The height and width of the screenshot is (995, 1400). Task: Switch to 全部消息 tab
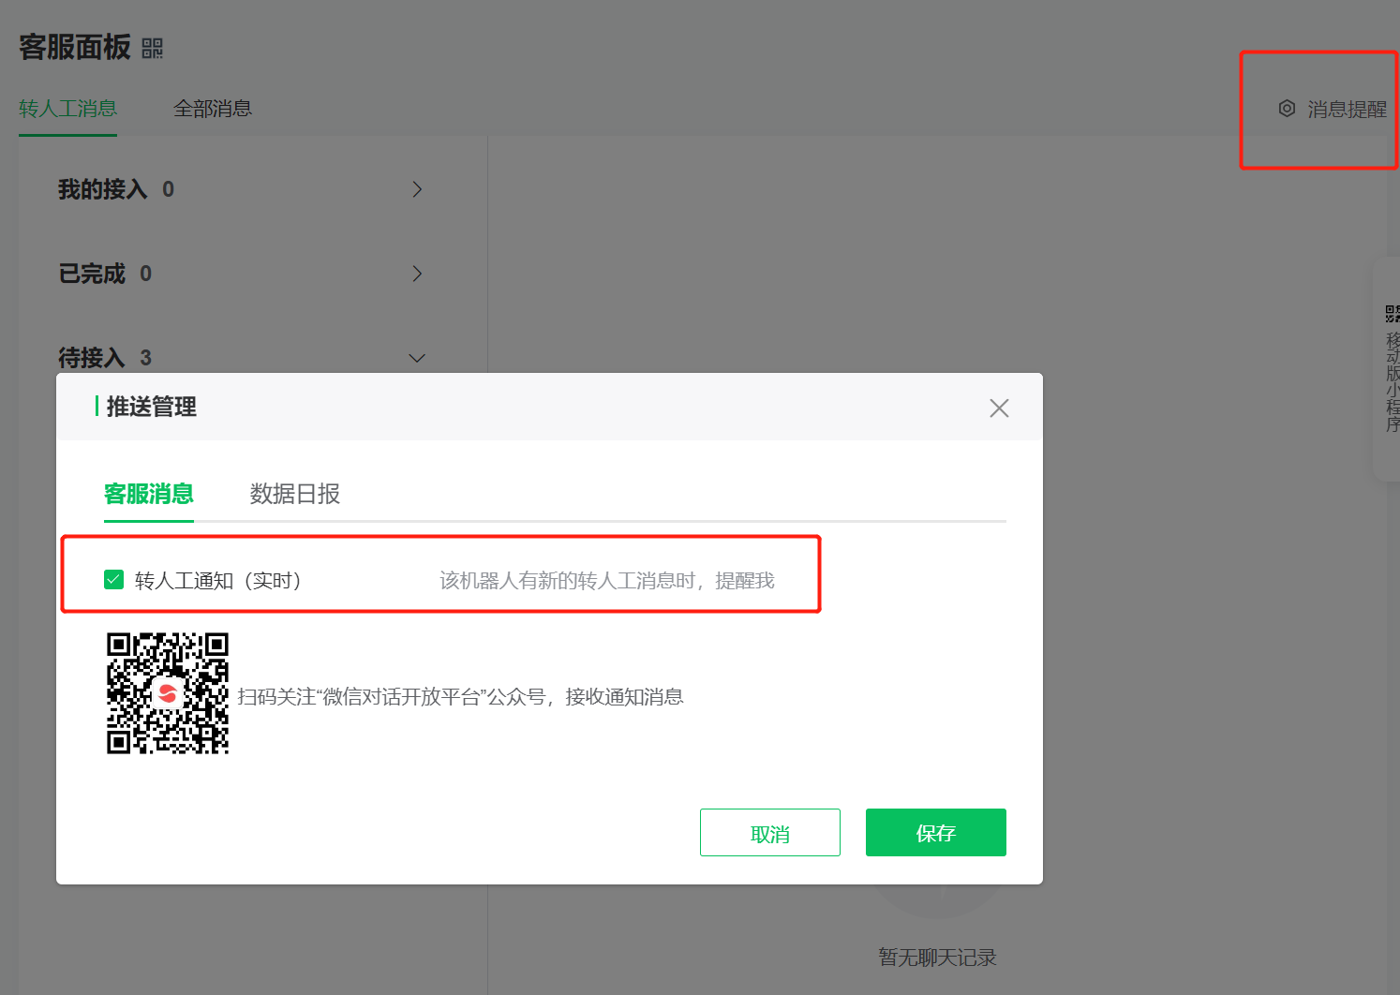[x=213, y=109]
